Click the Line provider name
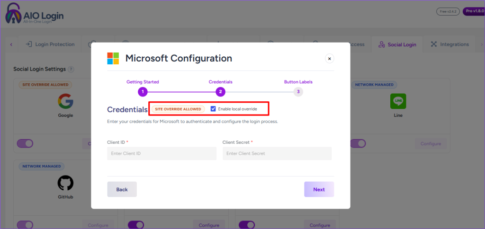 click(x=398, y=115)
